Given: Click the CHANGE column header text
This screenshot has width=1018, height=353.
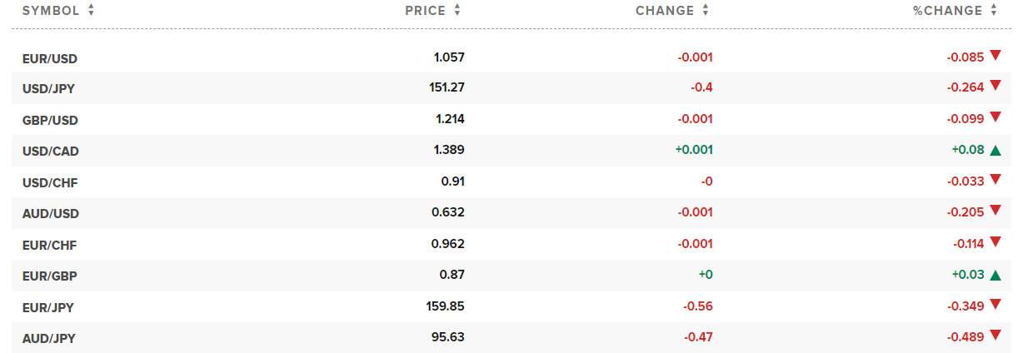Looking at the screenshot, I should point(664,11).
